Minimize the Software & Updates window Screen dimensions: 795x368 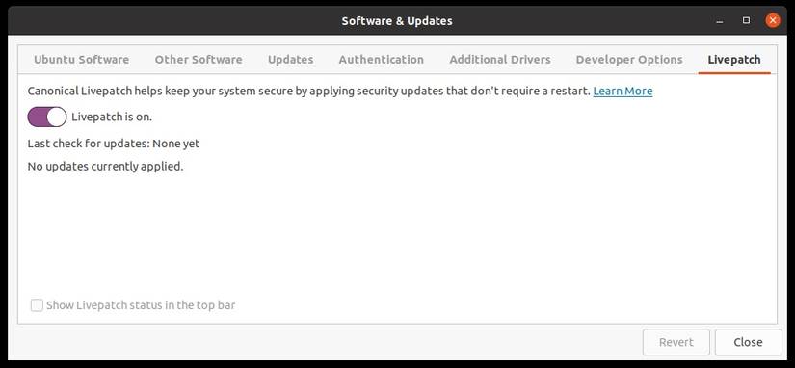(720, 21)
